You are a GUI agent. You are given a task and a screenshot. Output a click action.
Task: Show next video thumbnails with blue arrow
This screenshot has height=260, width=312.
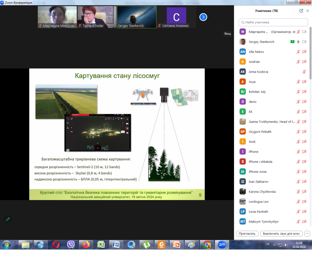coord(203,17)
